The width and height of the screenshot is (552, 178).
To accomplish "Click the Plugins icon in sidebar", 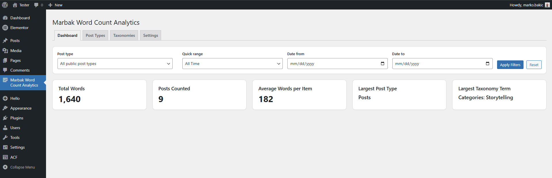I will [x=5, y=118].
